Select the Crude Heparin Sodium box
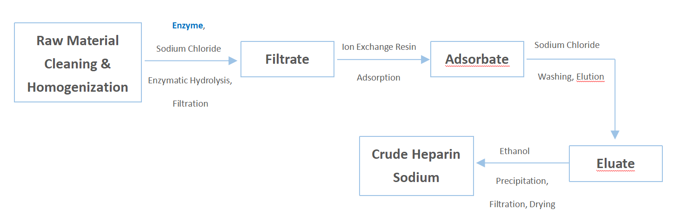This screenshot has width=674, height=223. click(x=416, y=166)
